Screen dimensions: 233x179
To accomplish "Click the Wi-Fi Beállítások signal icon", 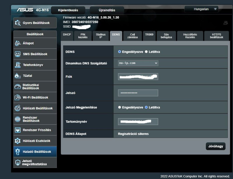I will 18,98.
